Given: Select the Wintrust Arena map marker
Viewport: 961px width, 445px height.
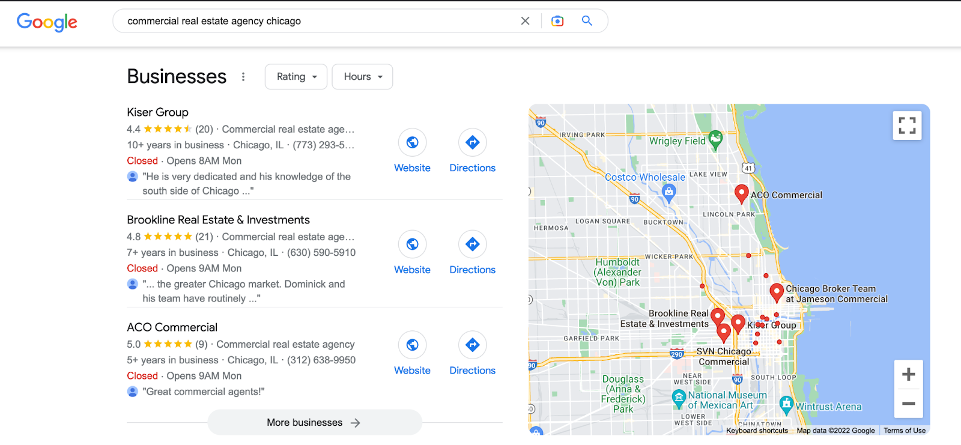Looking at the screenshot, I should tap(786, 405).
